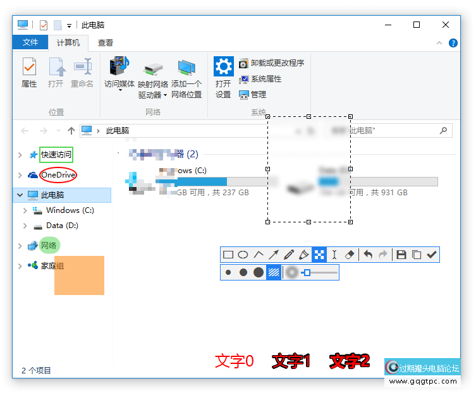Select the ellipse drawing tool
Screen dimensions: 476x393
[x=243, y=255]
